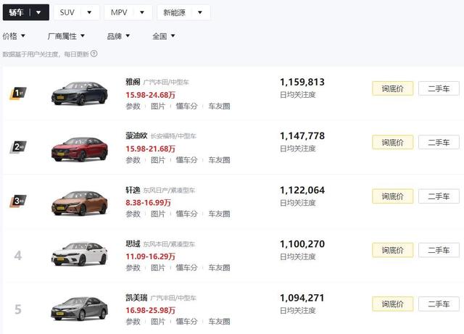
Task: Open 懂车分 link for 蒙迪欧
Action: point(186,160)
